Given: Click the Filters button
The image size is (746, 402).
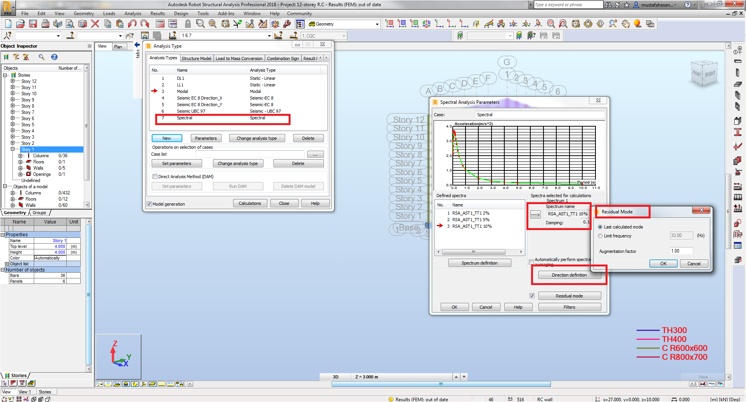Looking at the screenshot, I should tap(569, 307).
